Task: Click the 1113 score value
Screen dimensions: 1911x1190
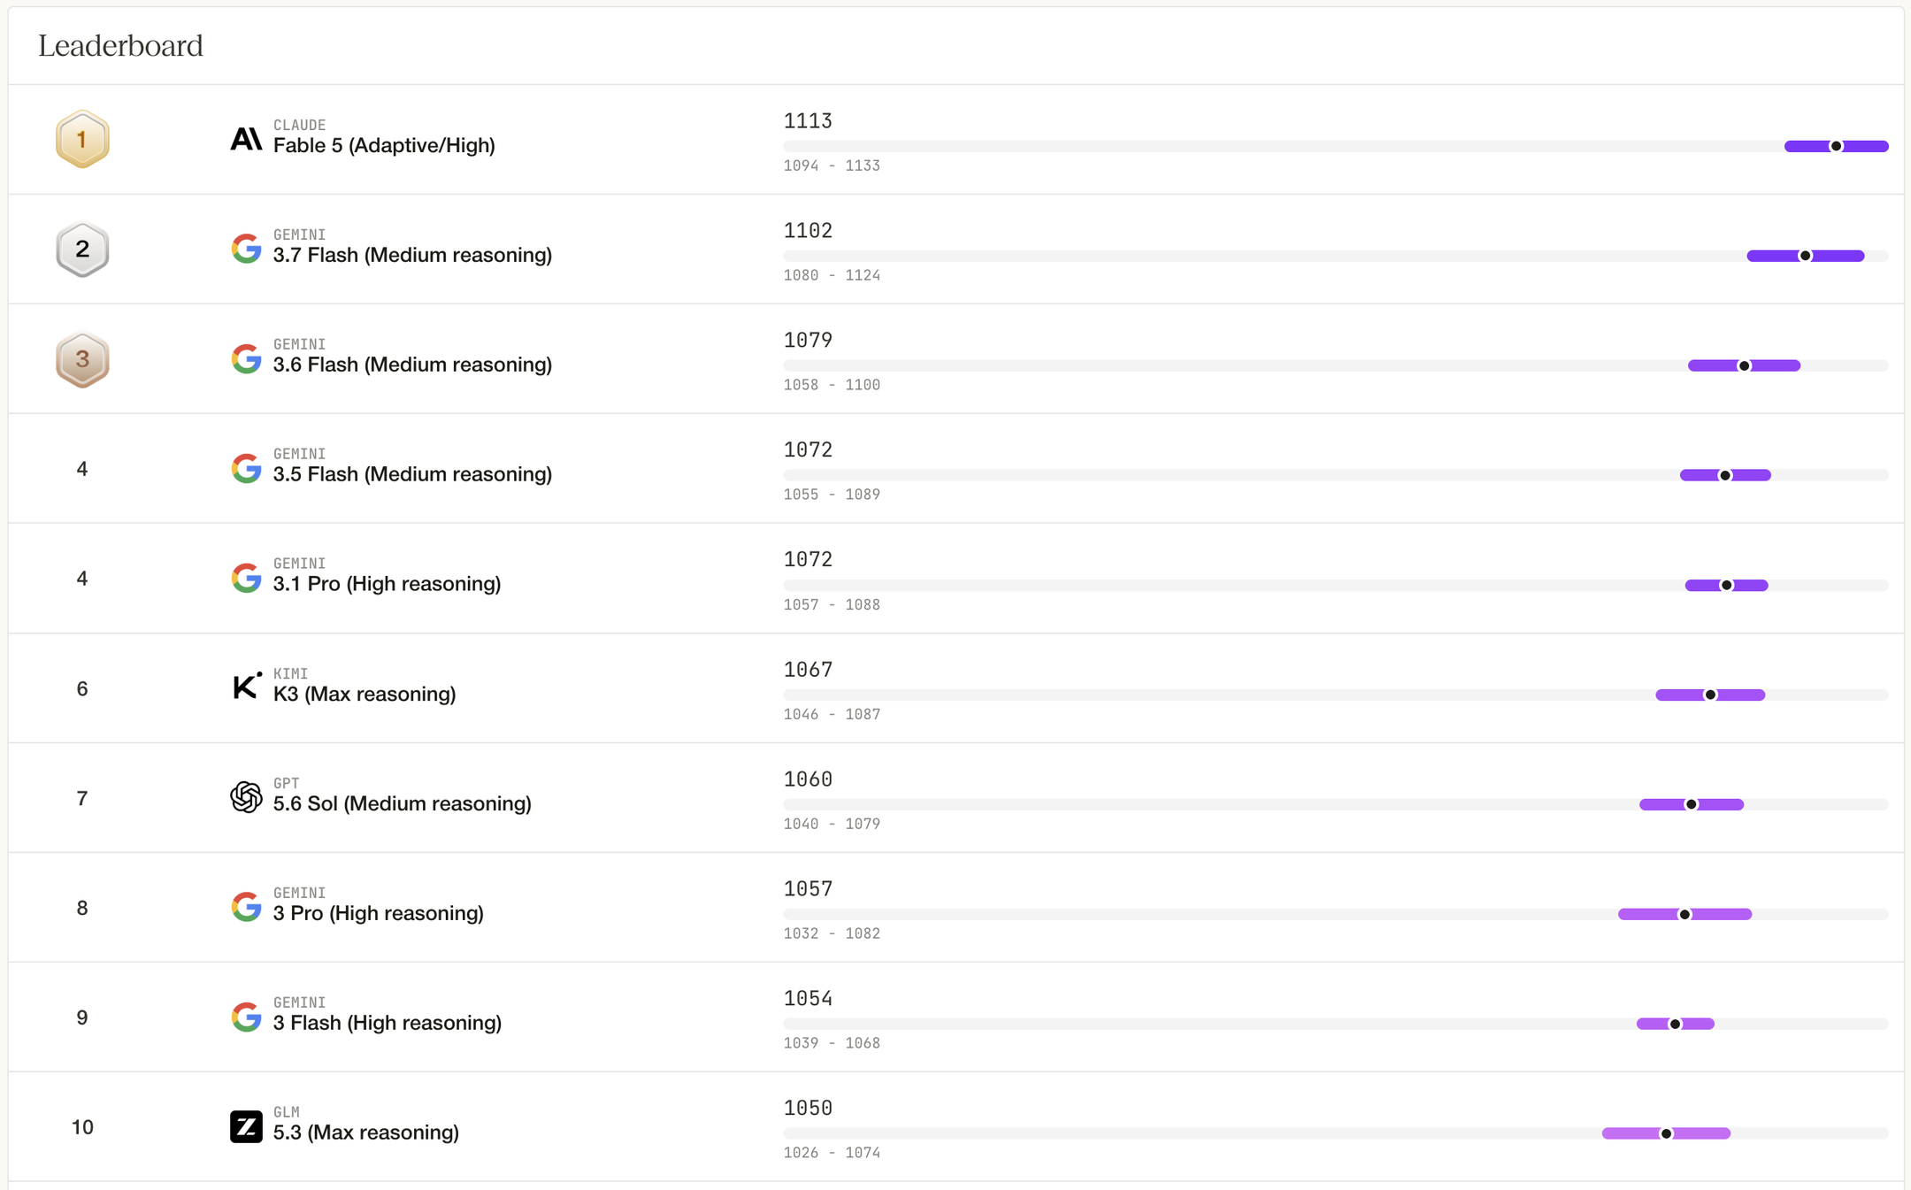Action: coord(808,120)
